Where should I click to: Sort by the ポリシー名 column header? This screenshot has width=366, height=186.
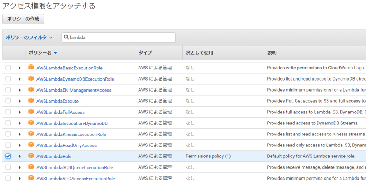coord(43,53)
